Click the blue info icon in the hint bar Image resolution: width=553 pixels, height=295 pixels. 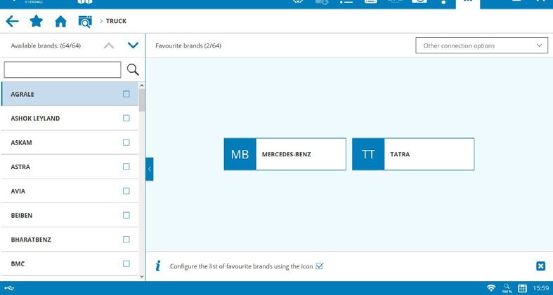[x=158, y=266]
